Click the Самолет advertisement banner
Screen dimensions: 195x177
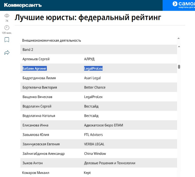tap(179, 5)
